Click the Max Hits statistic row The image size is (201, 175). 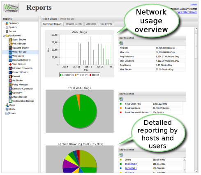point(152,52)
